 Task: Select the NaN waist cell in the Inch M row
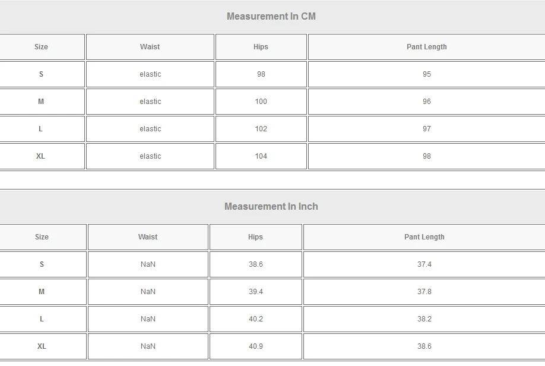pyautogui.click(x=148, y=292)
